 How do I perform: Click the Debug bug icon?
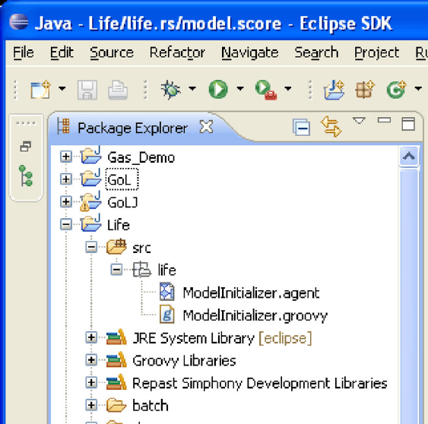point(170,89)
